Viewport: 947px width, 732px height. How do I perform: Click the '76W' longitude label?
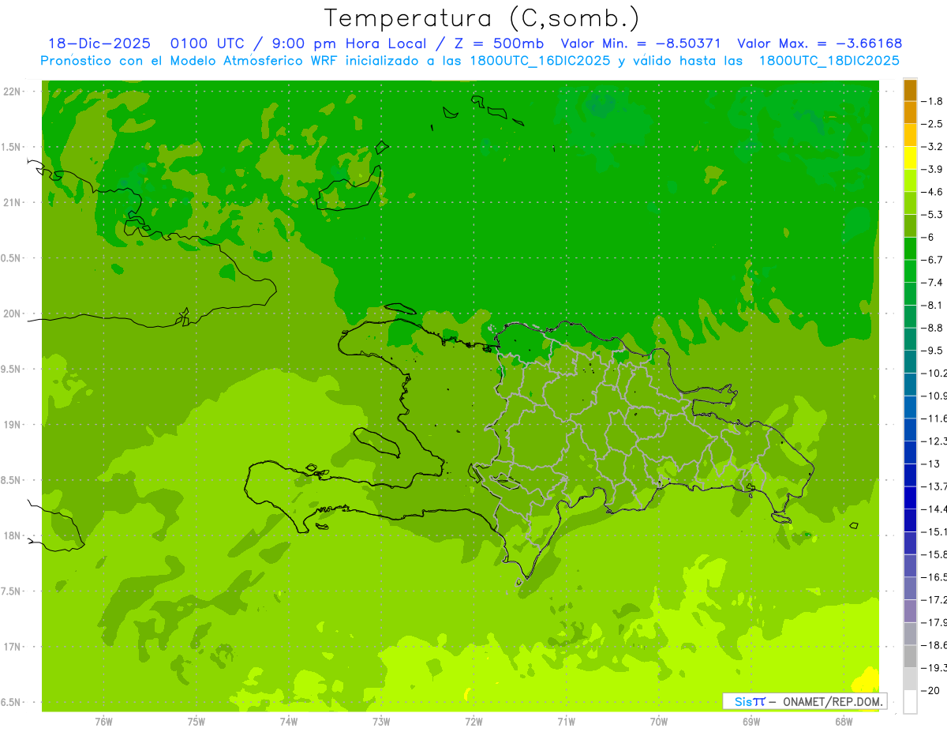click(103, 722)
